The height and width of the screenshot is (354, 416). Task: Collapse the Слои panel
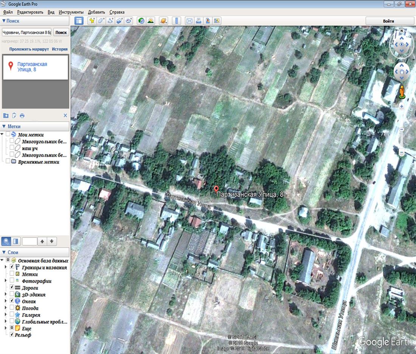coord(4,252)
